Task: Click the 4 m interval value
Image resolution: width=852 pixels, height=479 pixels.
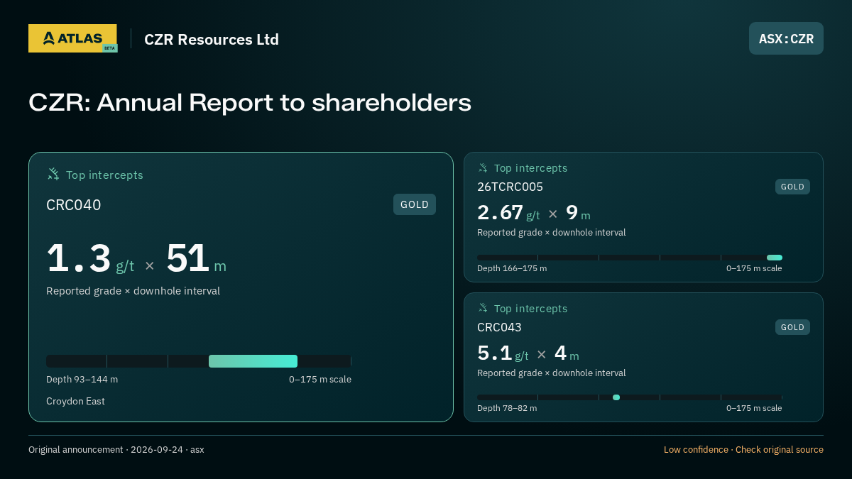Action: (567, 353)
